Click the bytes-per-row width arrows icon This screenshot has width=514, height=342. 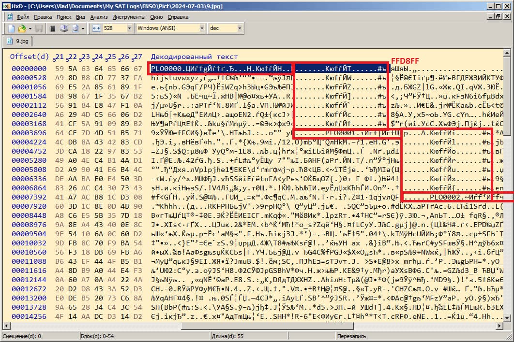coord(96,28)
